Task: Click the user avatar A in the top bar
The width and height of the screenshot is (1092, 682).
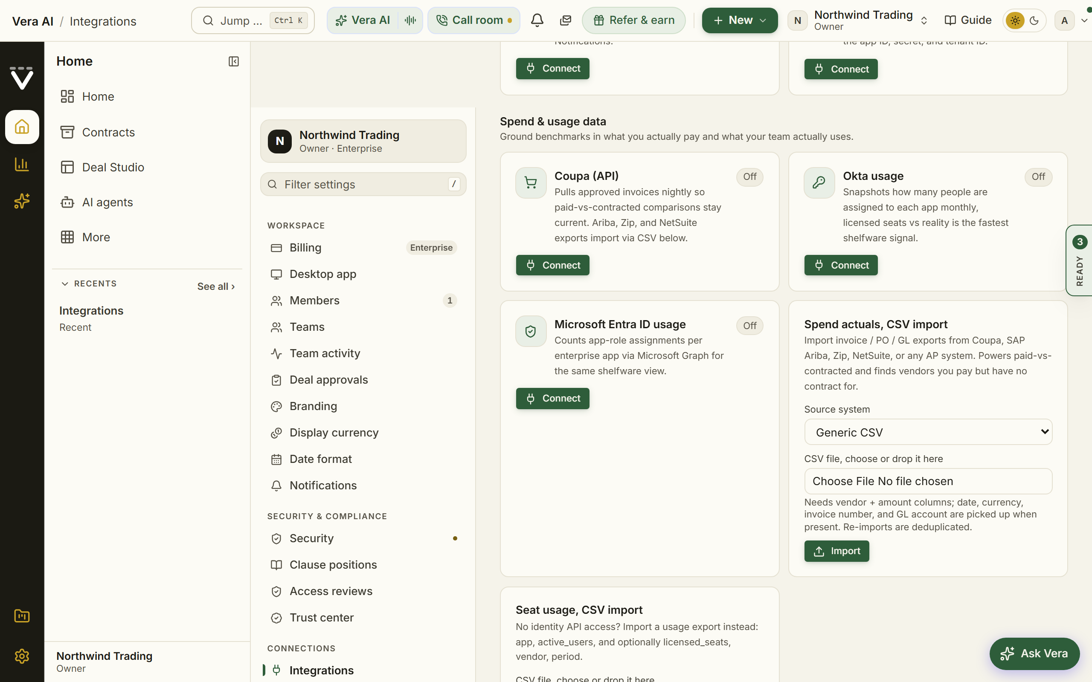Action: 1064,20
